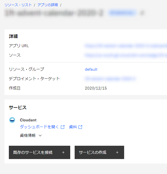This screenshot has width=167, height=174.
Task: Click the blue status tag beside title
Action: (122, 13)
